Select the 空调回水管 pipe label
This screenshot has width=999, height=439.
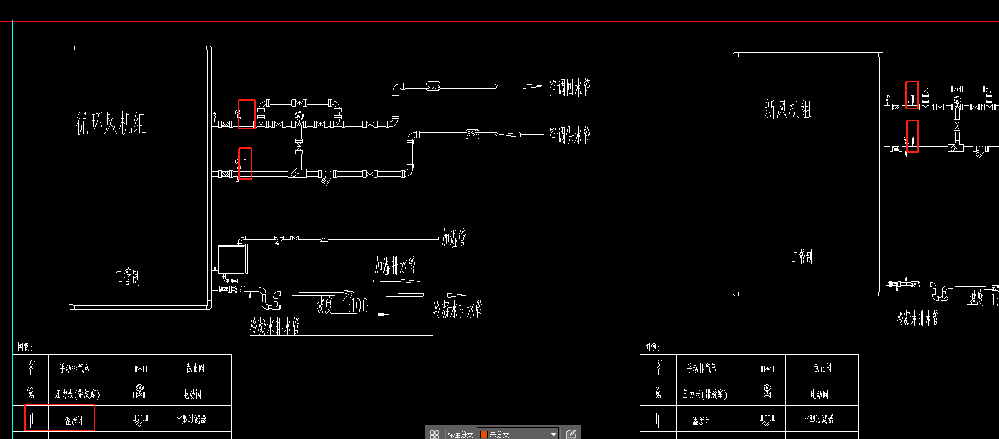tap(569, 87)
